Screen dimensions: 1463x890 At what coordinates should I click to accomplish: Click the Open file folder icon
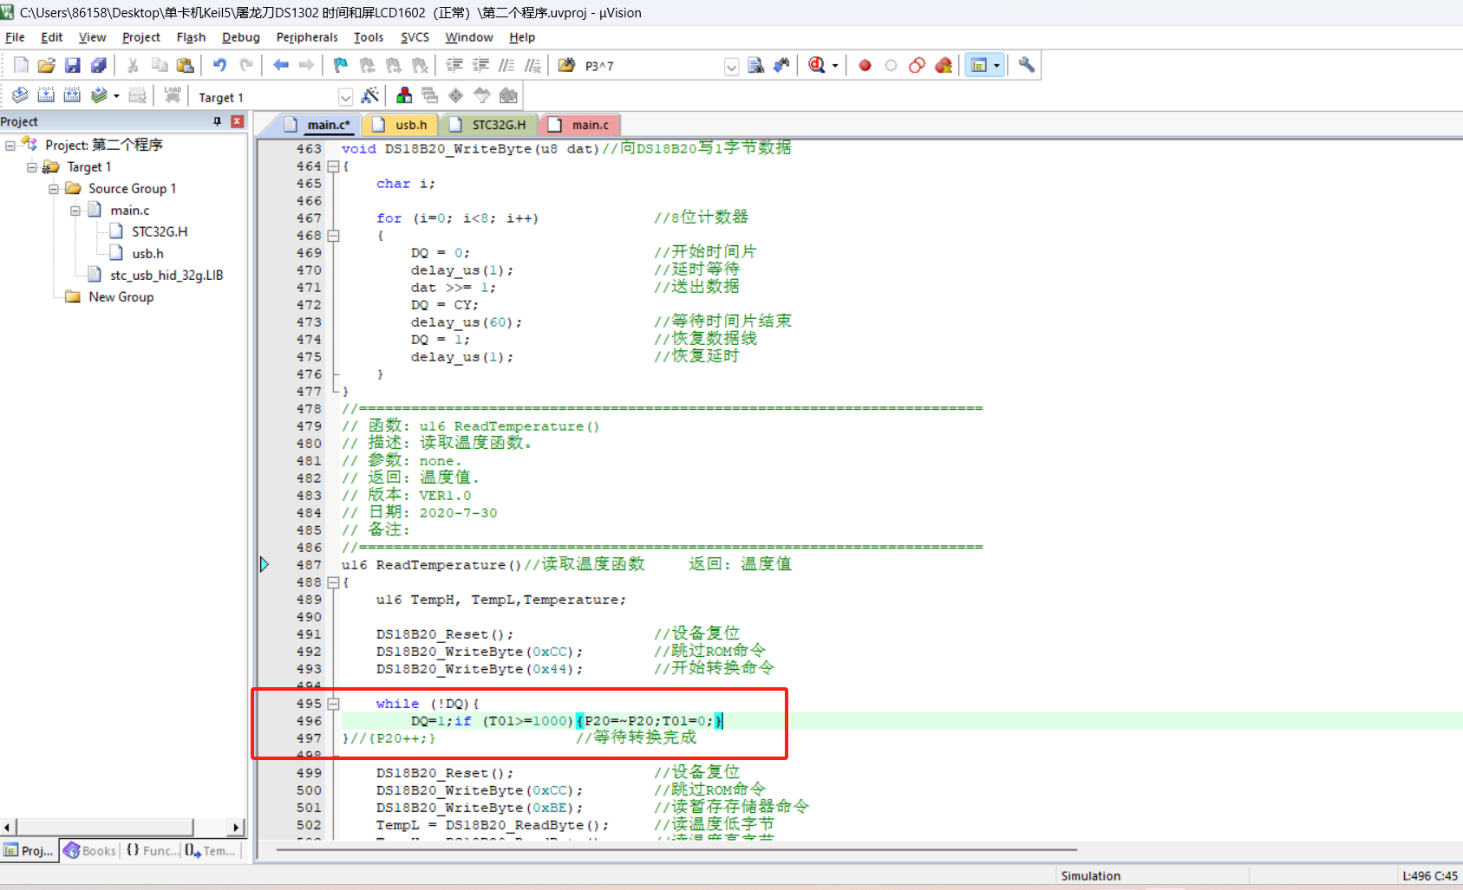[x=47, y=65]
